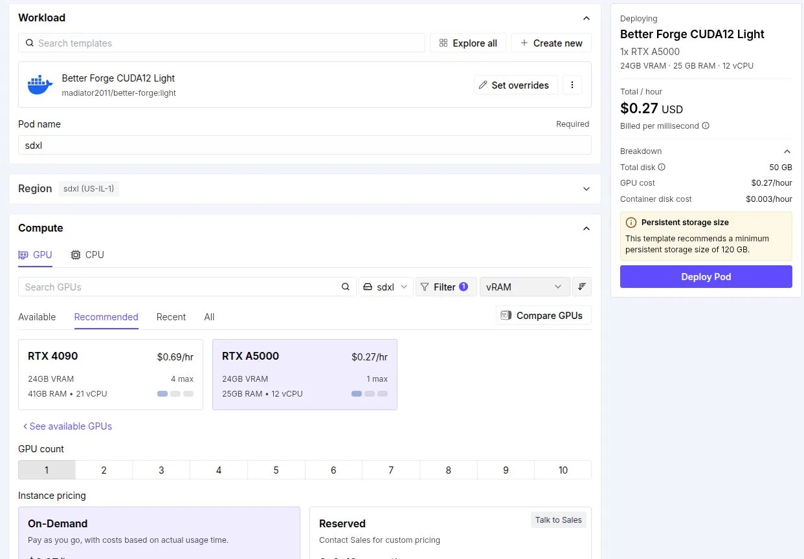Click the Search GPUs field
The width and height of the screenshot is (804, 559).
tap(187, 287)
